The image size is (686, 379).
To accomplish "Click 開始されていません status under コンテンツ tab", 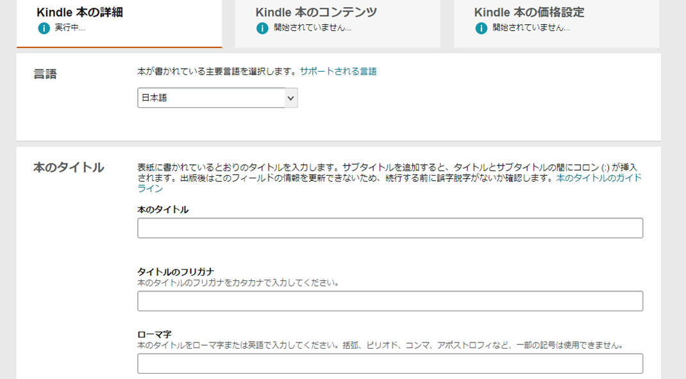I will (312, 28).
